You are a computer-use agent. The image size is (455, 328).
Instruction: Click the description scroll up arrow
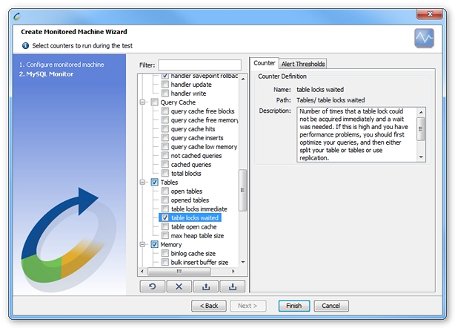421,112
